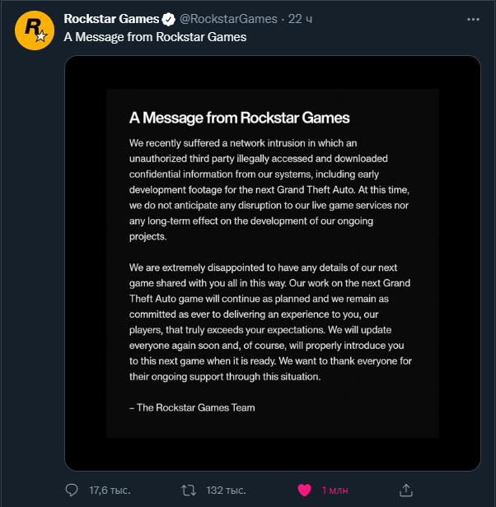496x507 pixels.
Task: Click the retweet arrows icon
Action: point(189,490)
